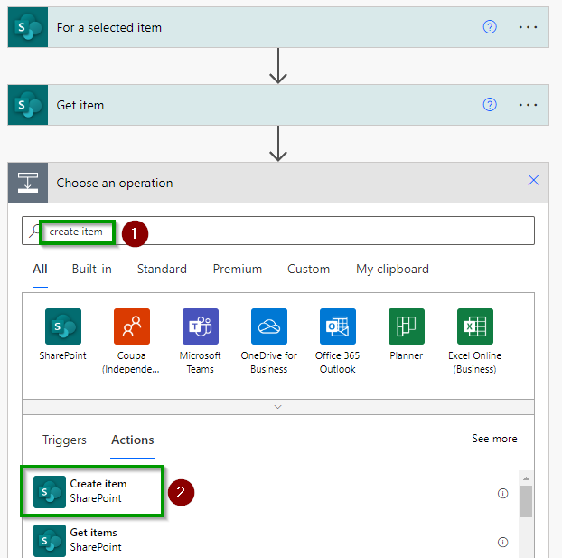
Task: Click the 'For a selected item' step title
Action: pyautogui.click(x=109, y=28)
